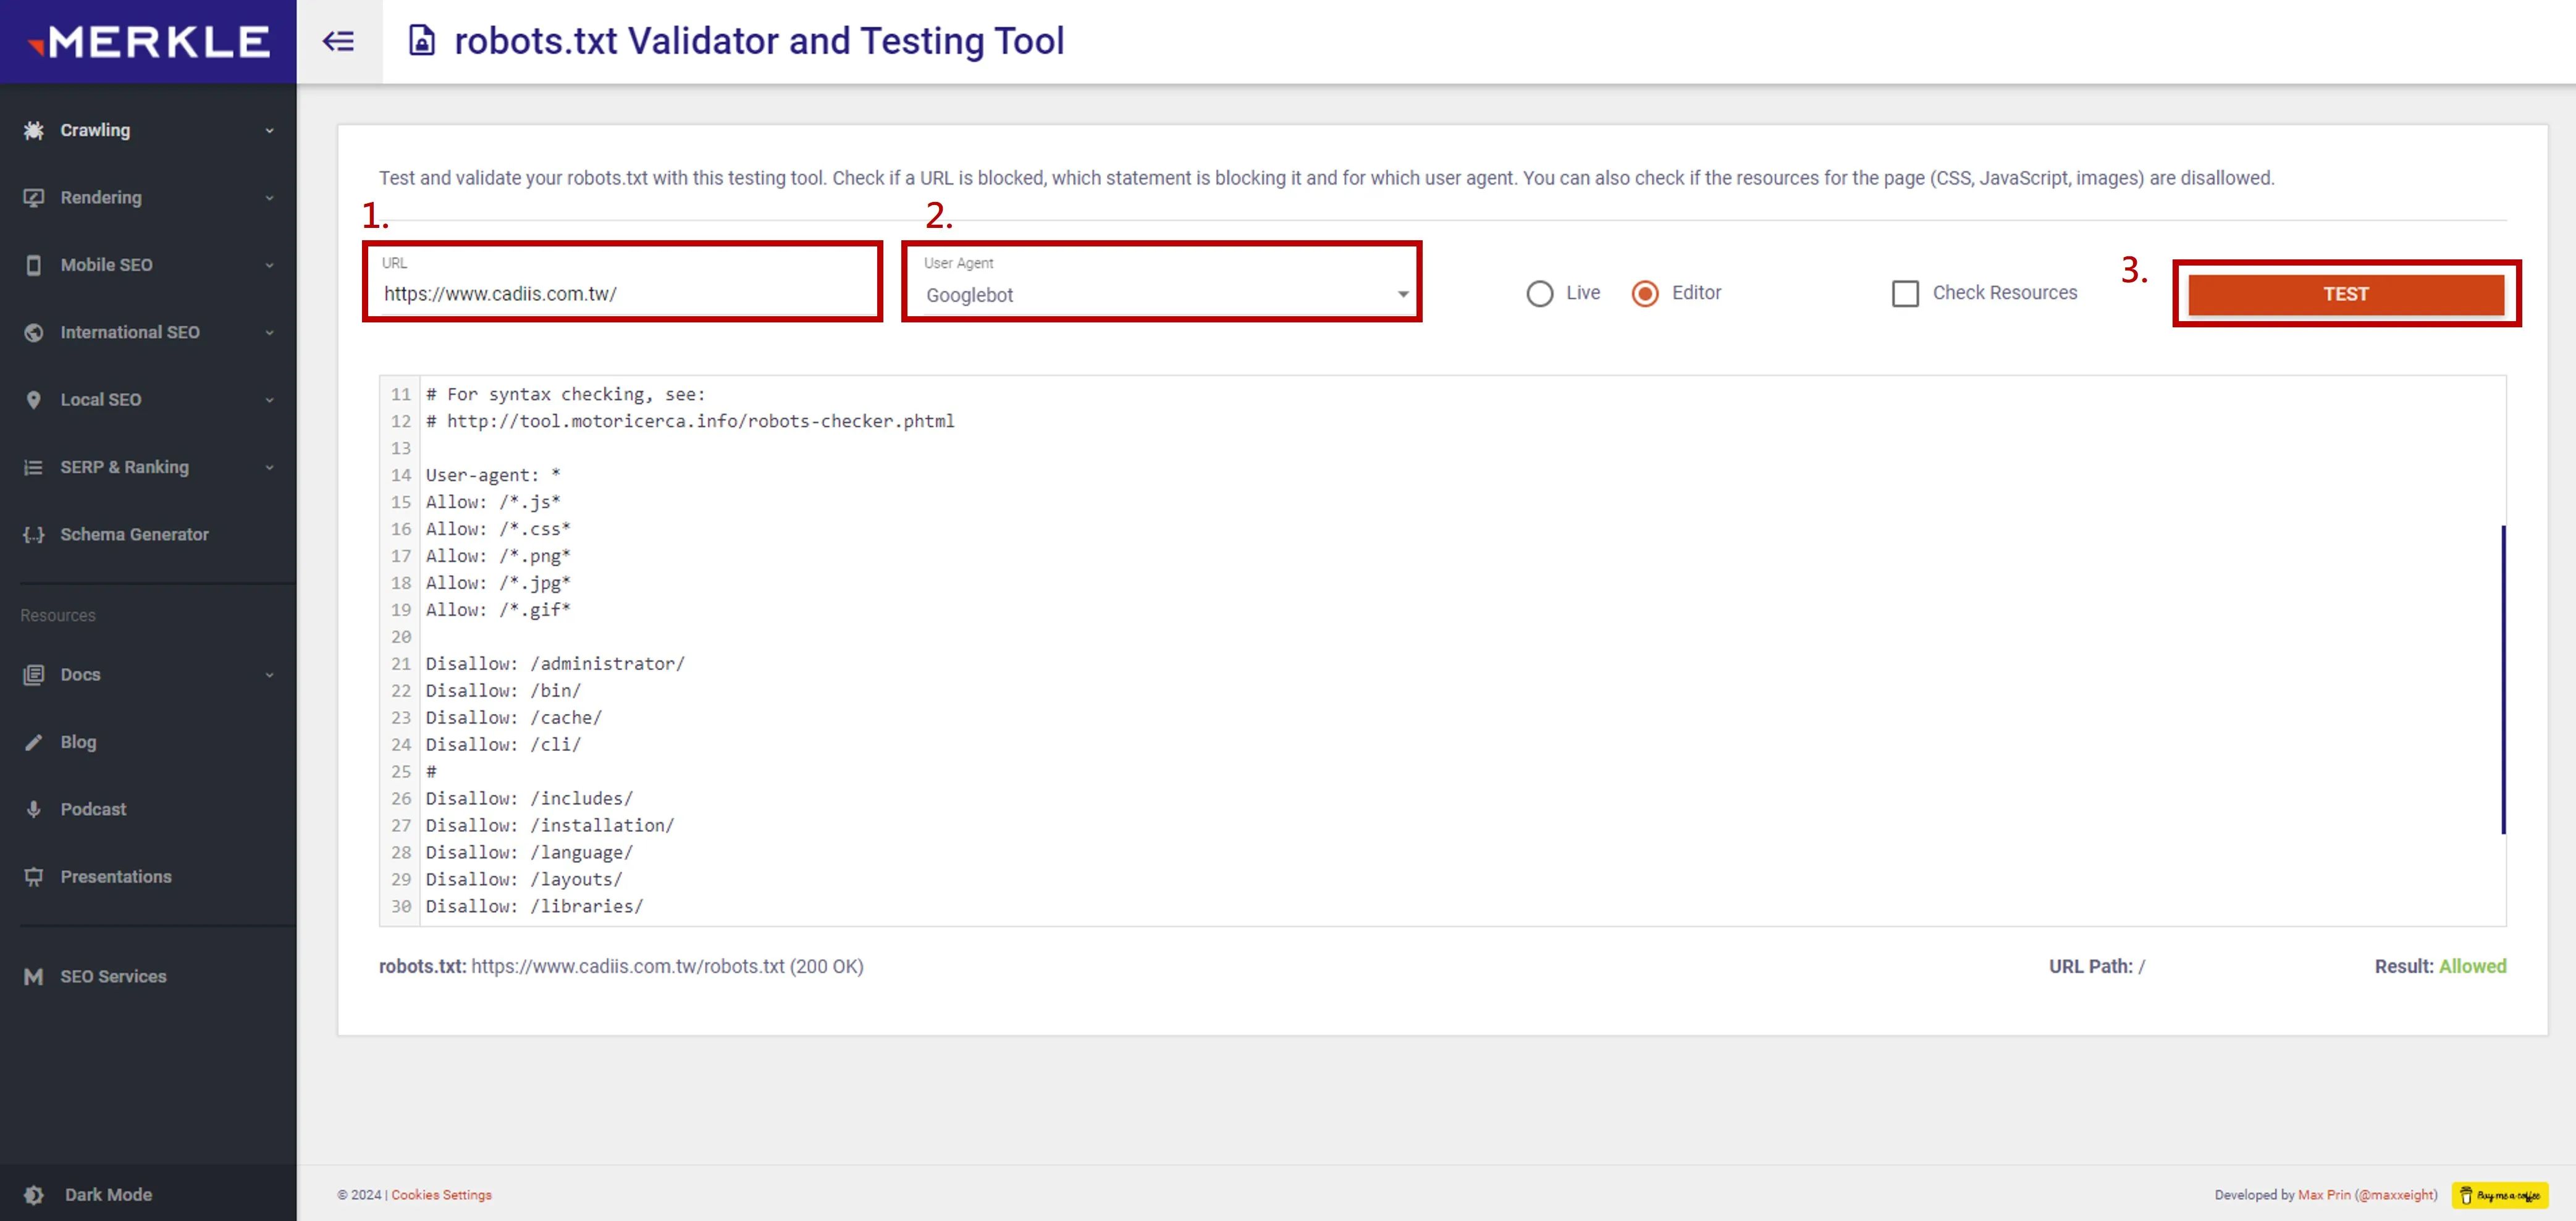Select the Editor radio option
This screenshot has width=2576, height=1221.
coord(1645,293)
